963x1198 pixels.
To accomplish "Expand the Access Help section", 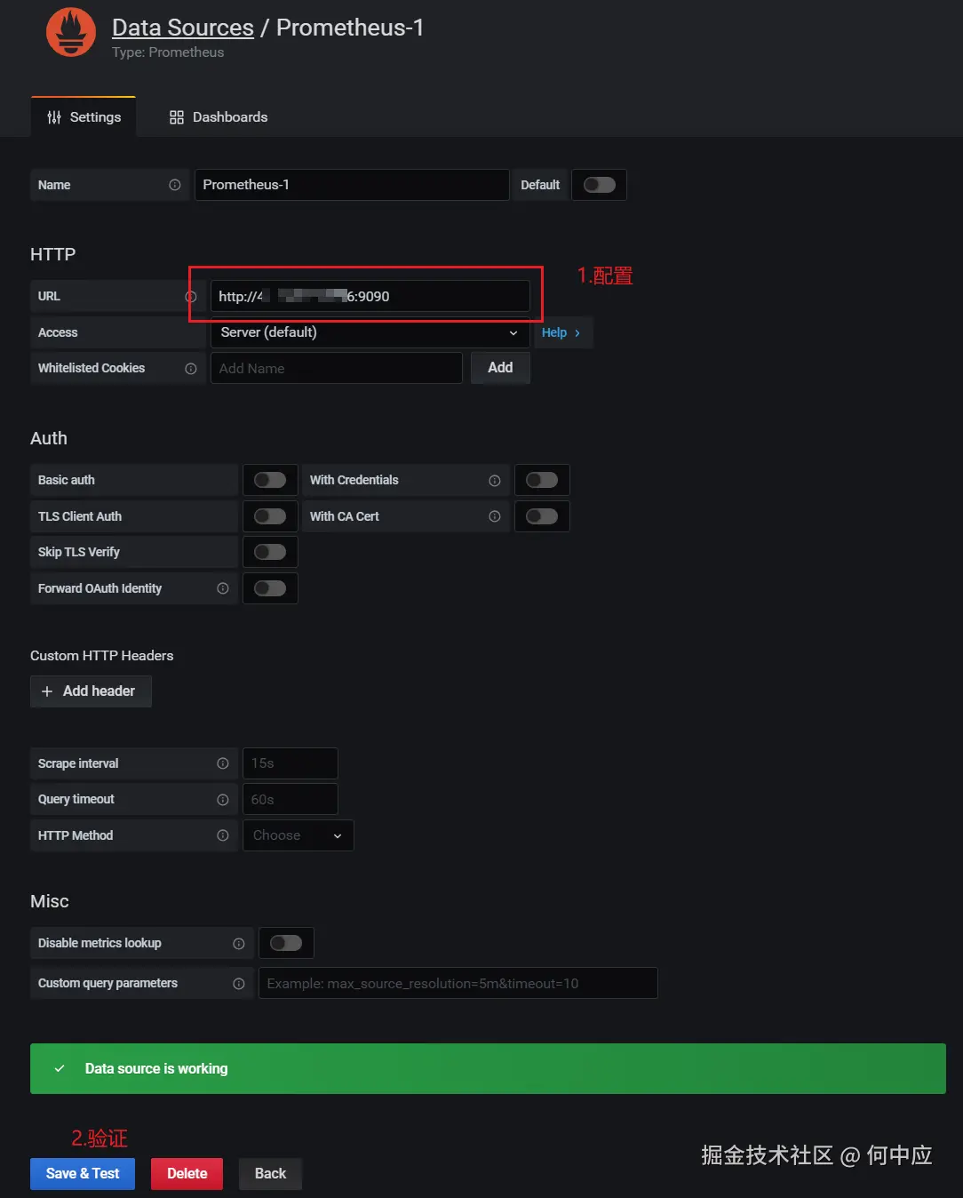I will (x=561, y=332).
